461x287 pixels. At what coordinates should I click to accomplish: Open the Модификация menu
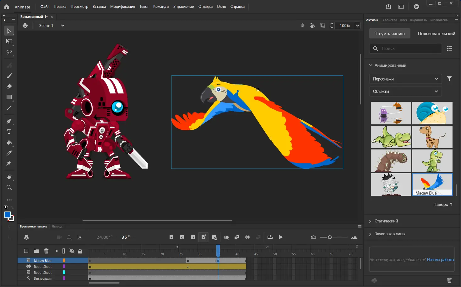click(122, 7)
